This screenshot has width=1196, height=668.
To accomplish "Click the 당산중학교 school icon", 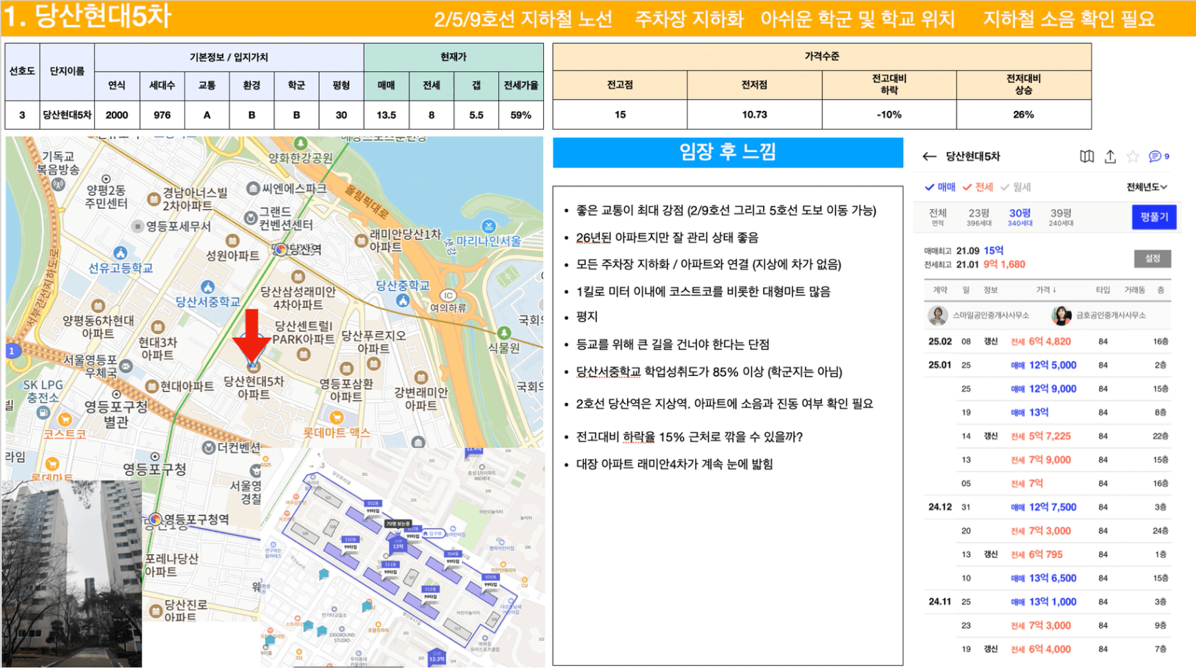I will [402, 300].
